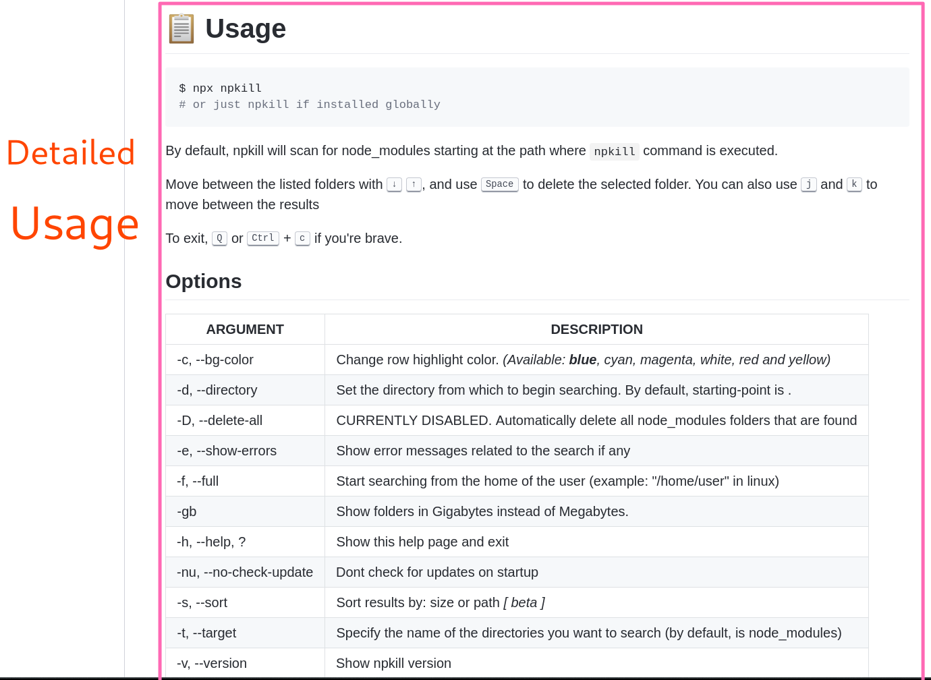Click the clipboard emoji beside Usage heading
Screen dimensions: 931x680
[x=181, y=28]
